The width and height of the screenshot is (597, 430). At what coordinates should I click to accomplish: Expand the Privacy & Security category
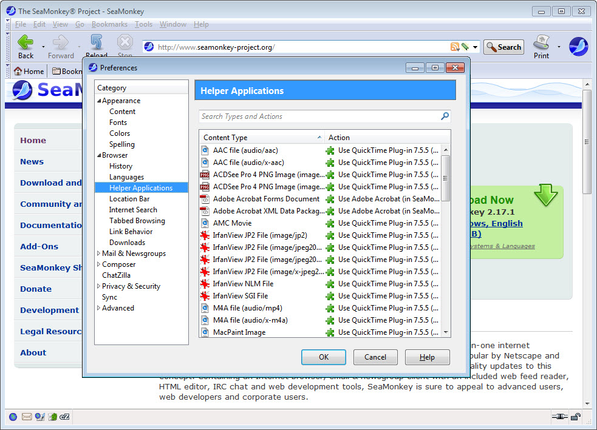pos(98,286)
